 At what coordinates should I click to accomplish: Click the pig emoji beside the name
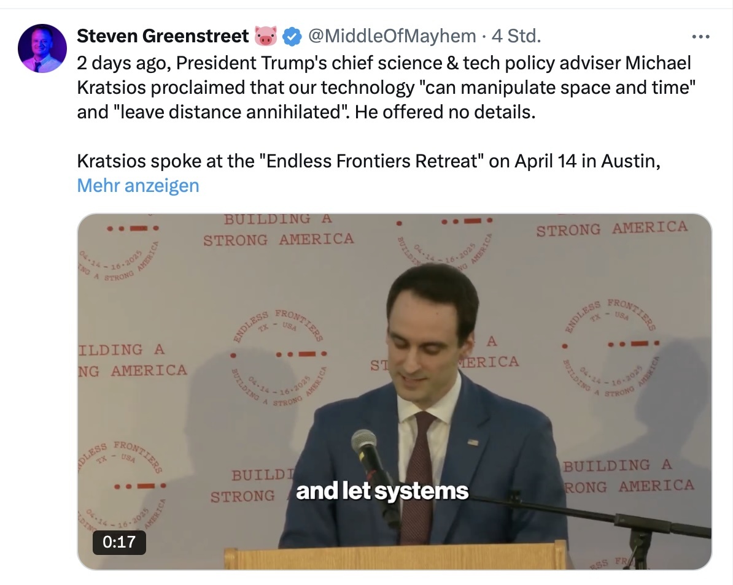click(x=266, y=36)
